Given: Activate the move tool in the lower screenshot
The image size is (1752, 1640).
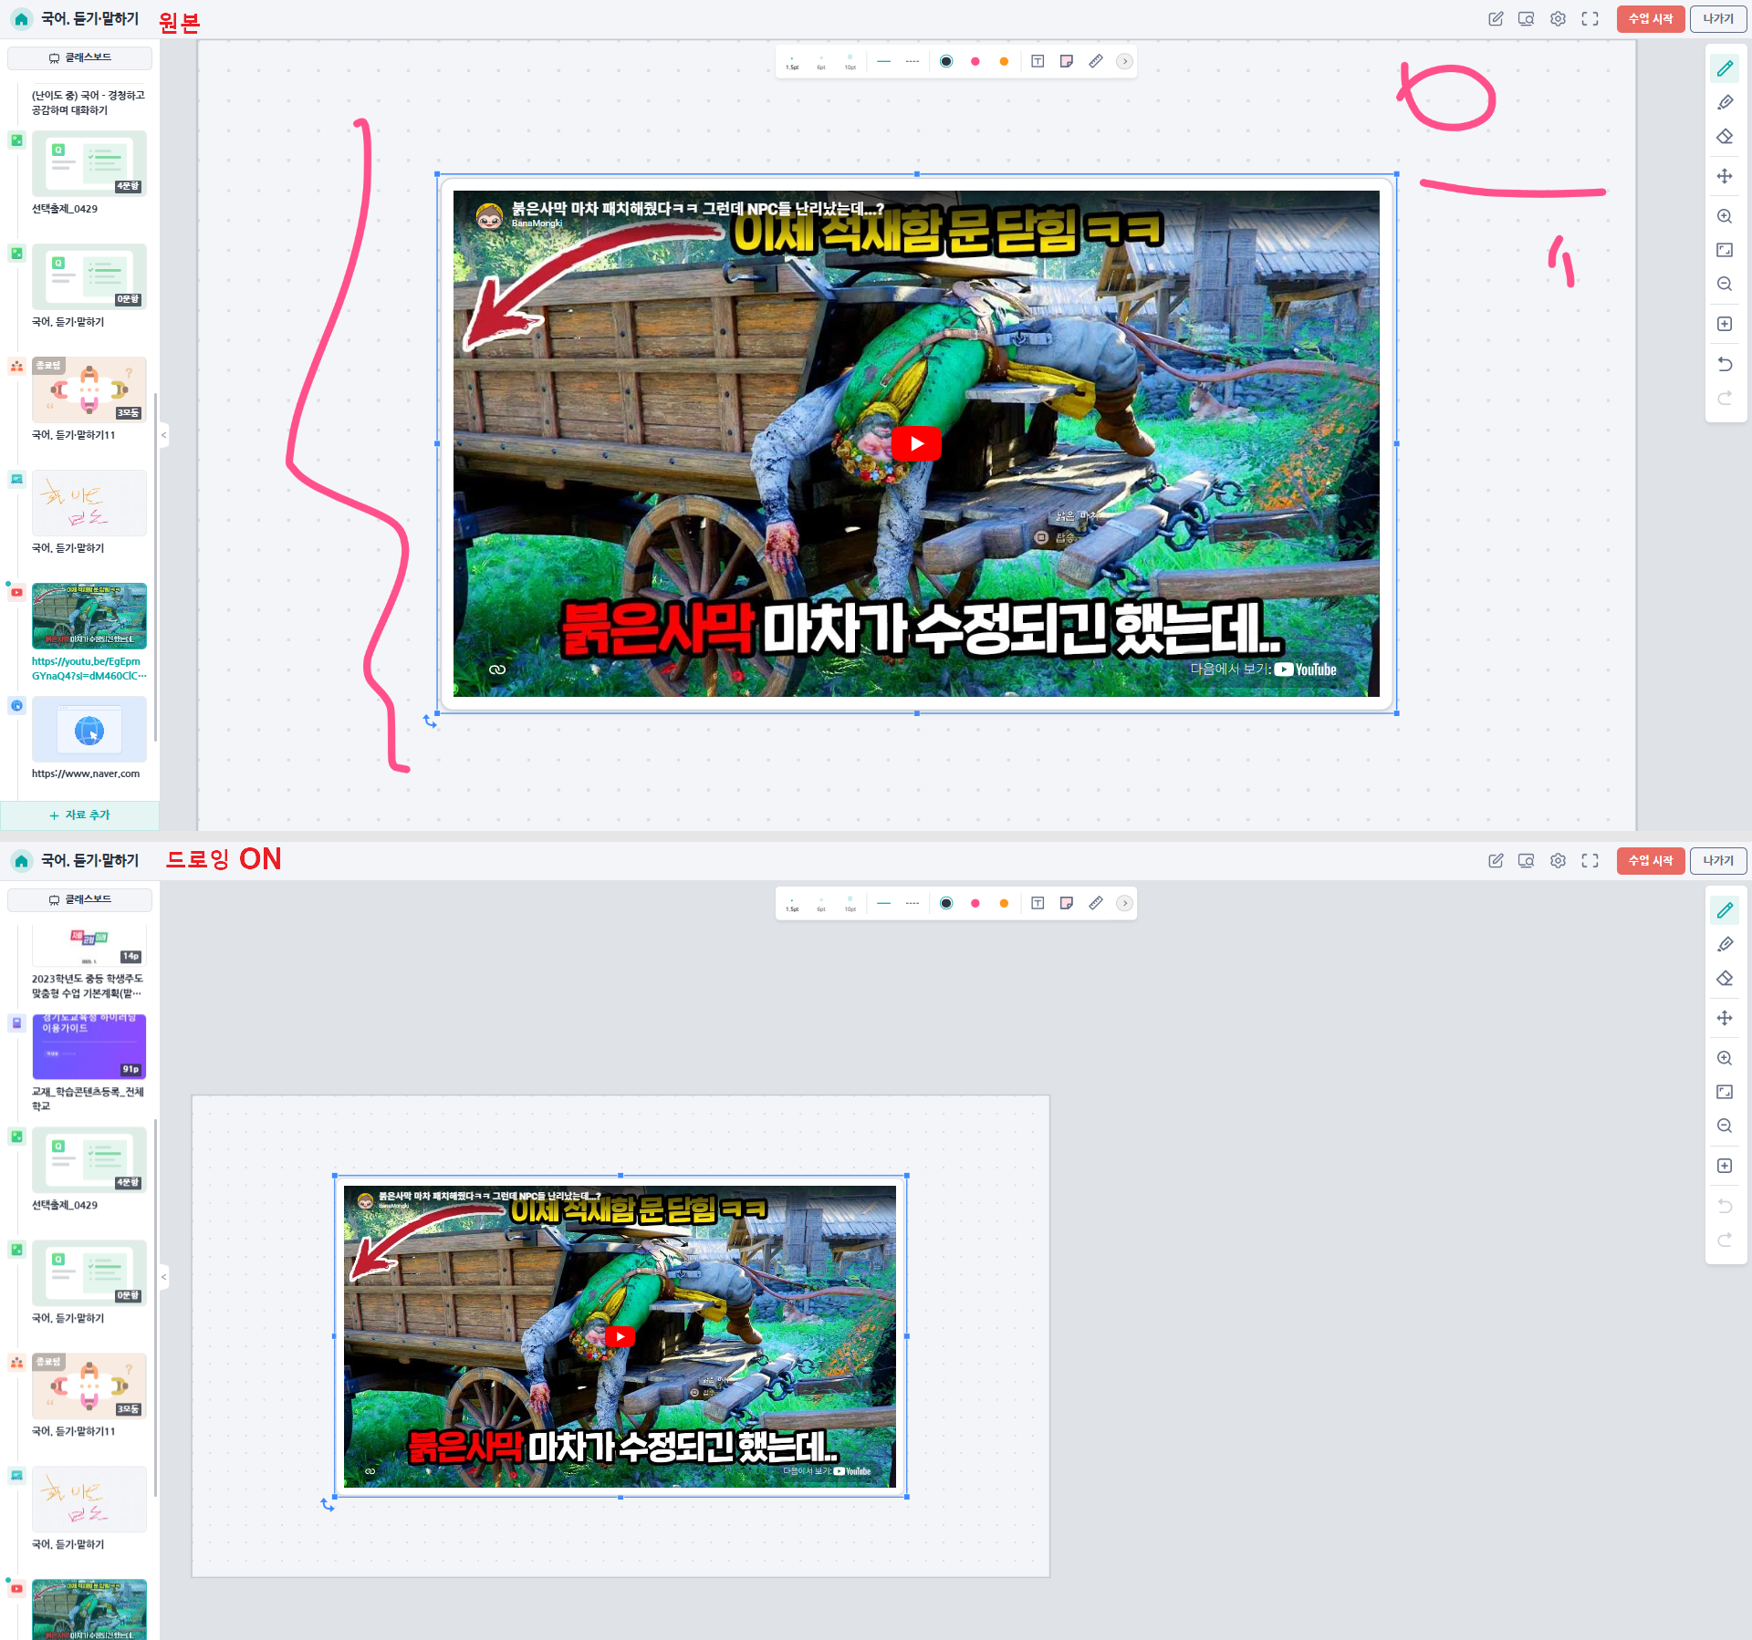Looking at the screenshot, I should click(1725, 1018).
